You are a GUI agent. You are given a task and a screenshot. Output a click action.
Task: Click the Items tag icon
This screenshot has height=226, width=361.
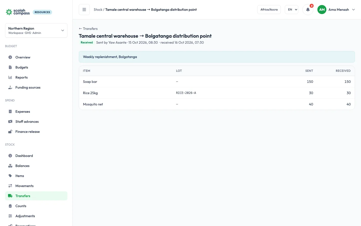click(x=10, y=176)
